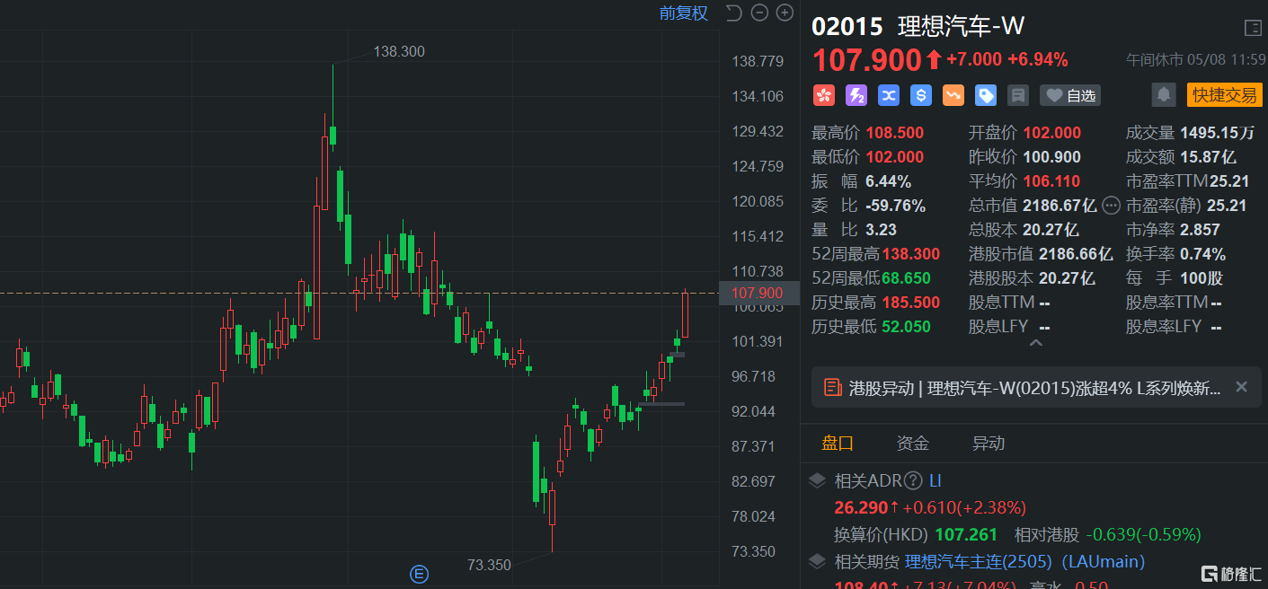1268x589 pixels.
Task: Click the light blue price tag icon
Action: click(x=986, y=95)
